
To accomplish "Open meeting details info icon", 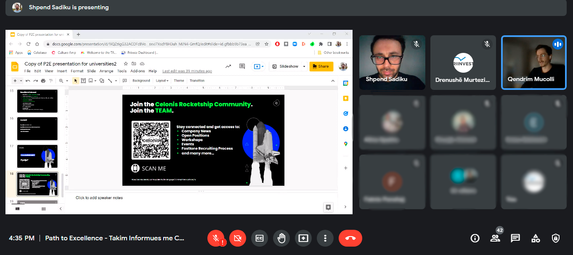I will pos(475,238).
